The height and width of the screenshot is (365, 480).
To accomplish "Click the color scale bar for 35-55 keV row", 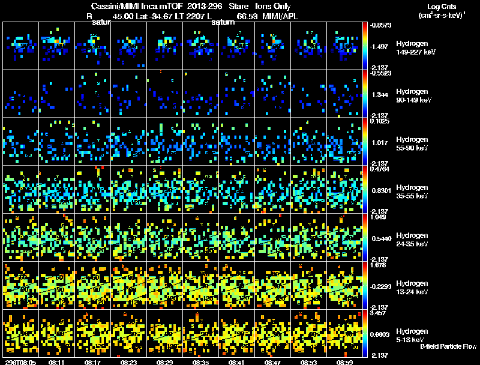I will point(365,190).
